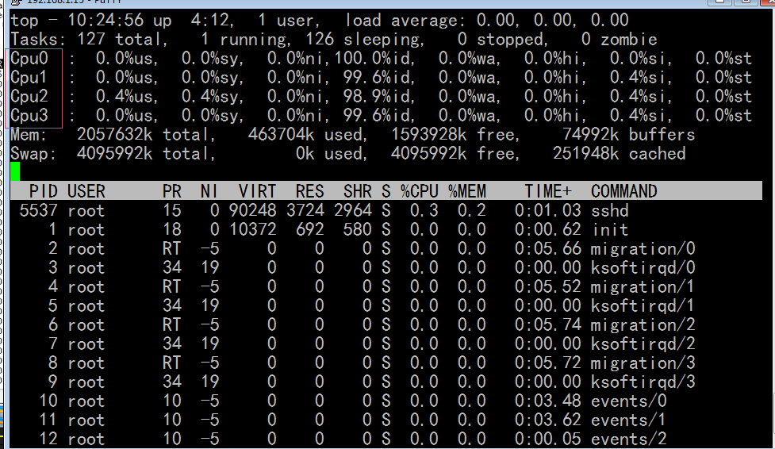Click the Cpu2 label

click(29, 97)
